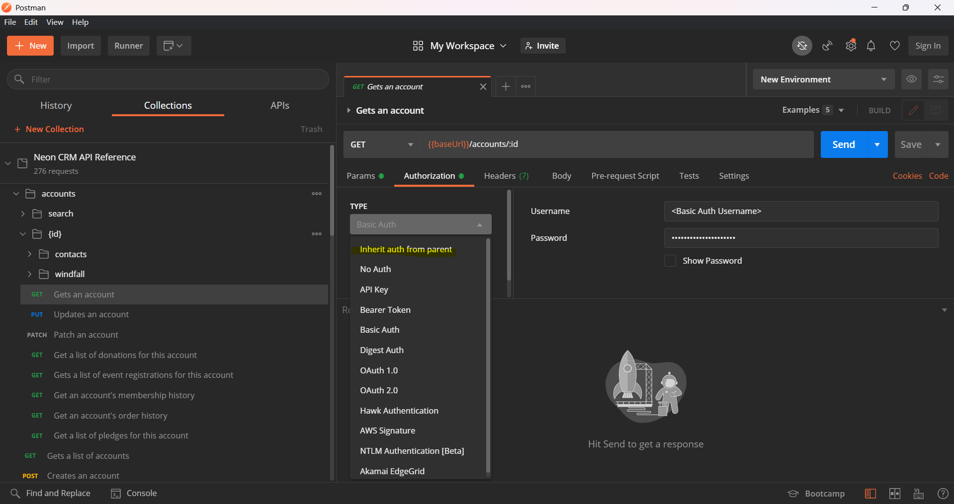Image resolution: width=954 pixels, height=504 pixels.
Task: Click the heart icon in header
Action: 895,46
